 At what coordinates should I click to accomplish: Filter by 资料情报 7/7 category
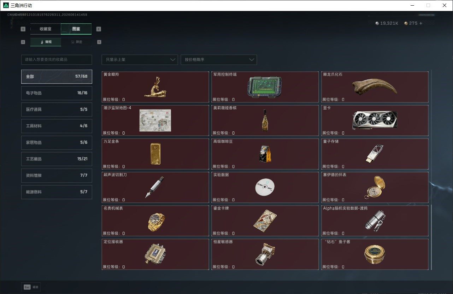[57, 175]
